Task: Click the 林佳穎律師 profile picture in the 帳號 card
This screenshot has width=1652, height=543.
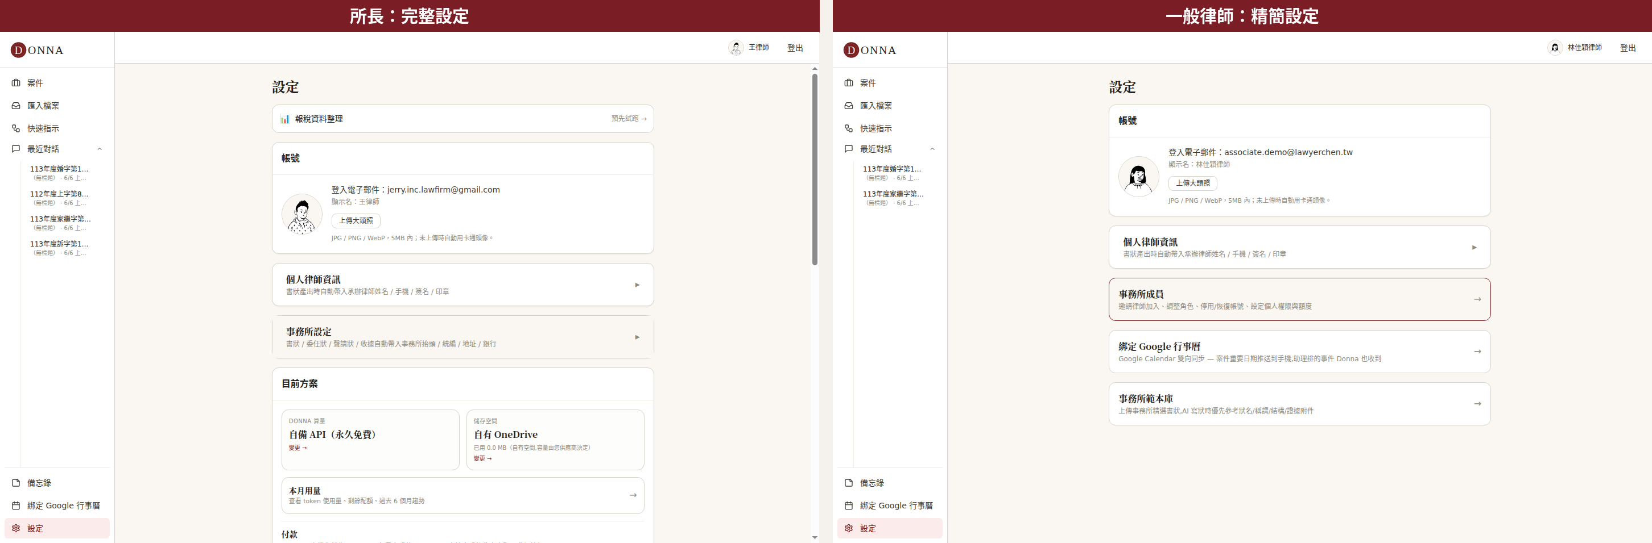Action: pyautogui.click(x=1139, y=177)
